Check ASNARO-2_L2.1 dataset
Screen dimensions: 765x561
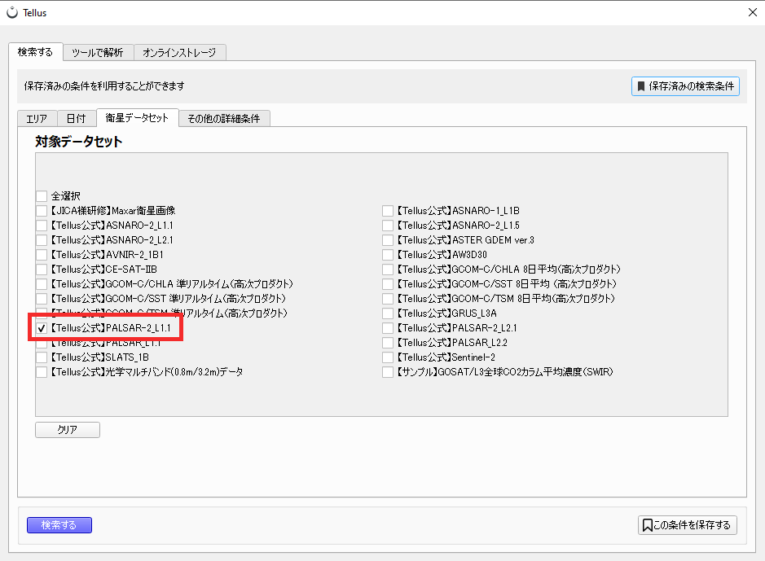click(x=42, y=240)
